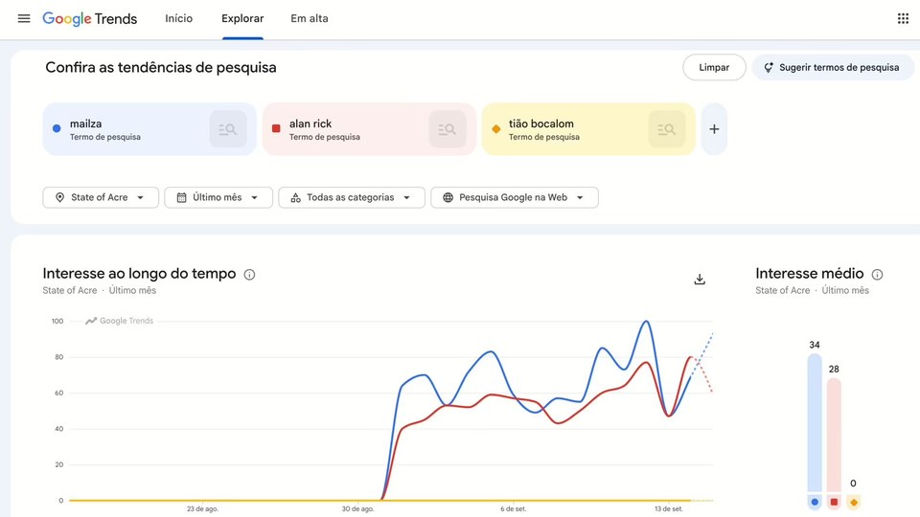The image size is (920, 517).
Task: Open the State of Acre location dropdown
Action: pos(101,197)
